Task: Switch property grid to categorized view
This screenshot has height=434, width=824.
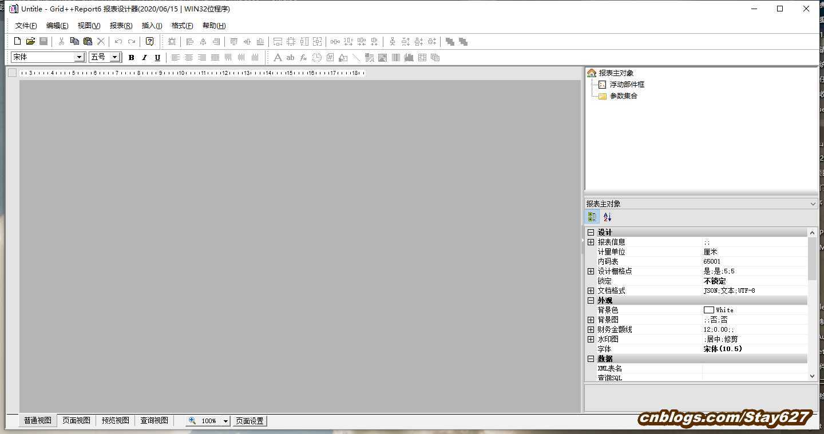Action: tap(592, 217)
